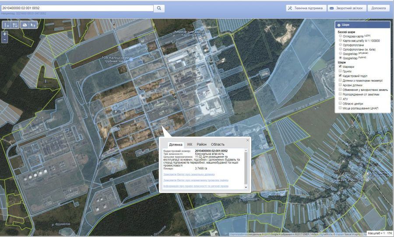
Task: Click the search magnifier button
Action: click(159, 8)
